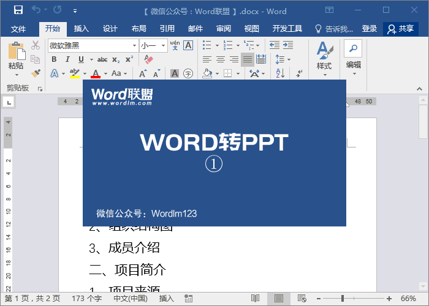Viewport: 429px width, 306px height.
Task: Align text left
Action: 207,59
